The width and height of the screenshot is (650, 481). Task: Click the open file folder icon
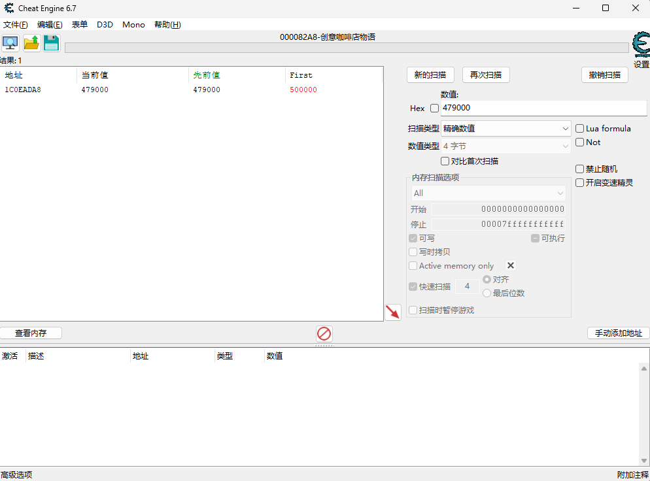(x=31, y=43)
